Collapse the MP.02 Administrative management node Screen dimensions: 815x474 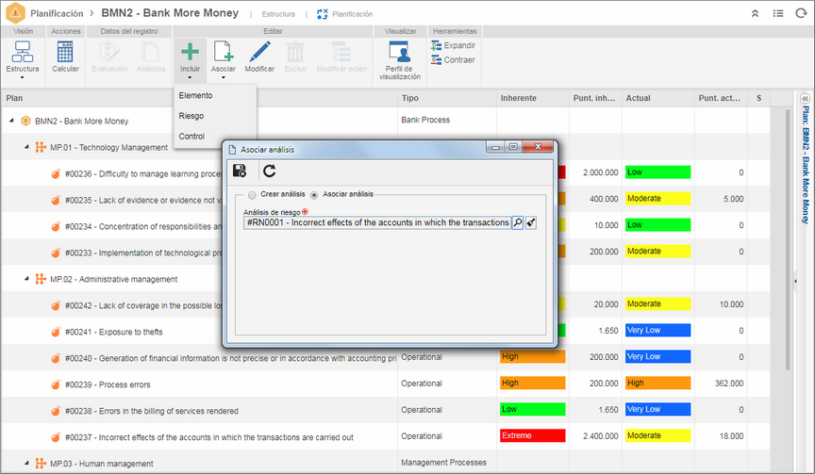26,279
